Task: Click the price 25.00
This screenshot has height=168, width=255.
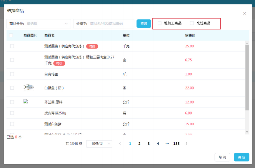Action: (x=189, y=46)
